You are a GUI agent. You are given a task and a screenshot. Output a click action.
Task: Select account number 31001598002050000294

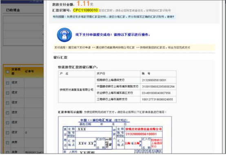(x=158, y=86)
